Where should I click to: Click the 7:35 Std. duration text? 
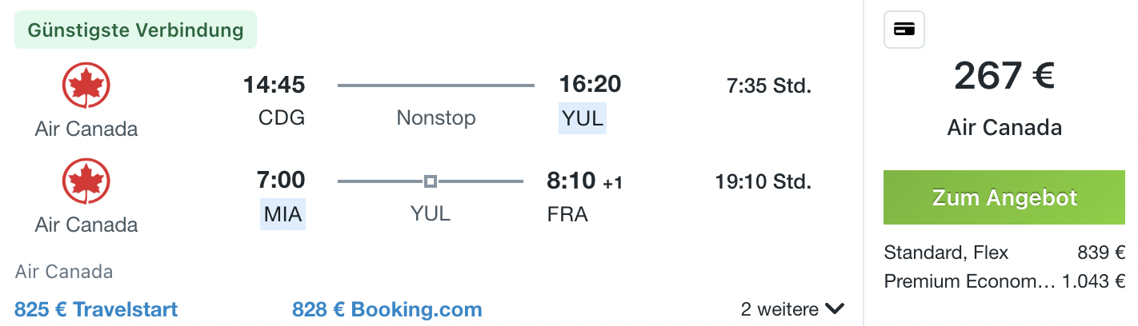pyautogui.click(x=769, y=85)
